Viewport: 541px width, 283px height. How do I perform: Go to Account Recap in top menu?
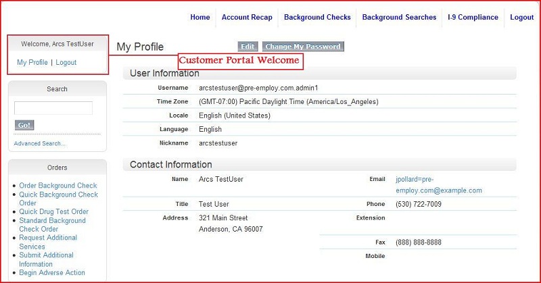click(x=247, y=18)
